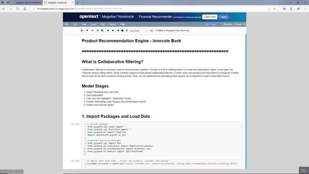Click the favorites star icon
Viewport: 309px width, 174px height.
[x=275, y=9]
